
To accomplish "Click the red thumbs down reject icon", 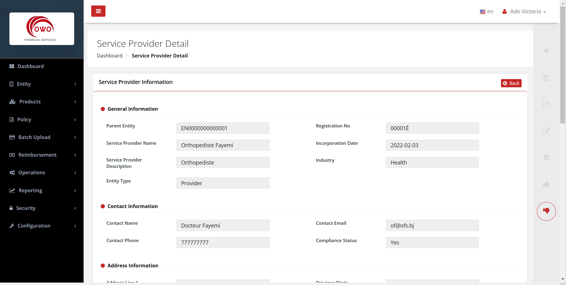I will pyautogui.click(x=546, y=211).
